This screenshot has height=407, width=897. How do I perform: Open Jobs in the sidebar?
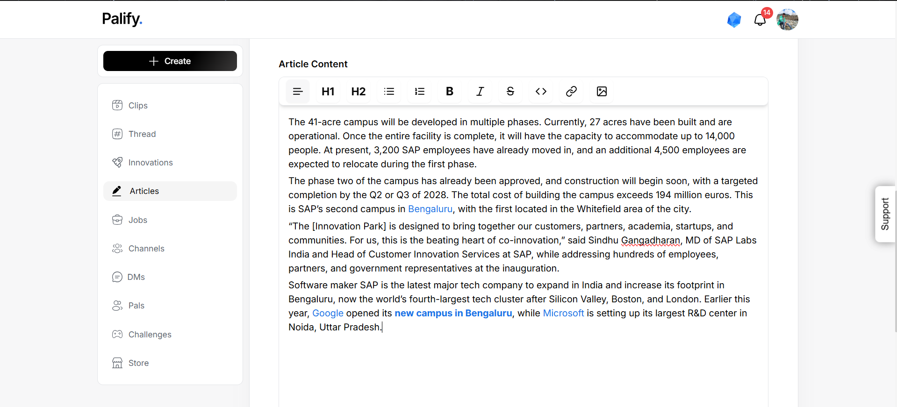pos(170,220)
